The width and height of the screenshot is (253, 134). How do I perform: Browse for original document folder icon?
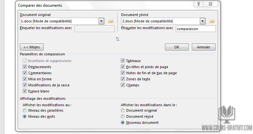[x=111, y=21]
